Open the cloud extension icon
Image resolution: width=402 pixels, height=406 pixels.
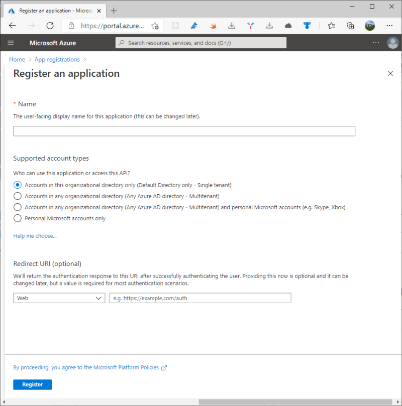pos(288,26)
